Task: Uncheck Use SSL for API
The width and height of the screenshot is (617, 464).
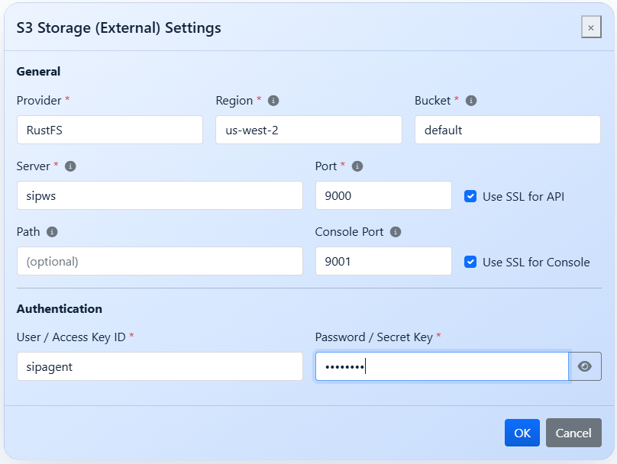Action: pos(470,196)
